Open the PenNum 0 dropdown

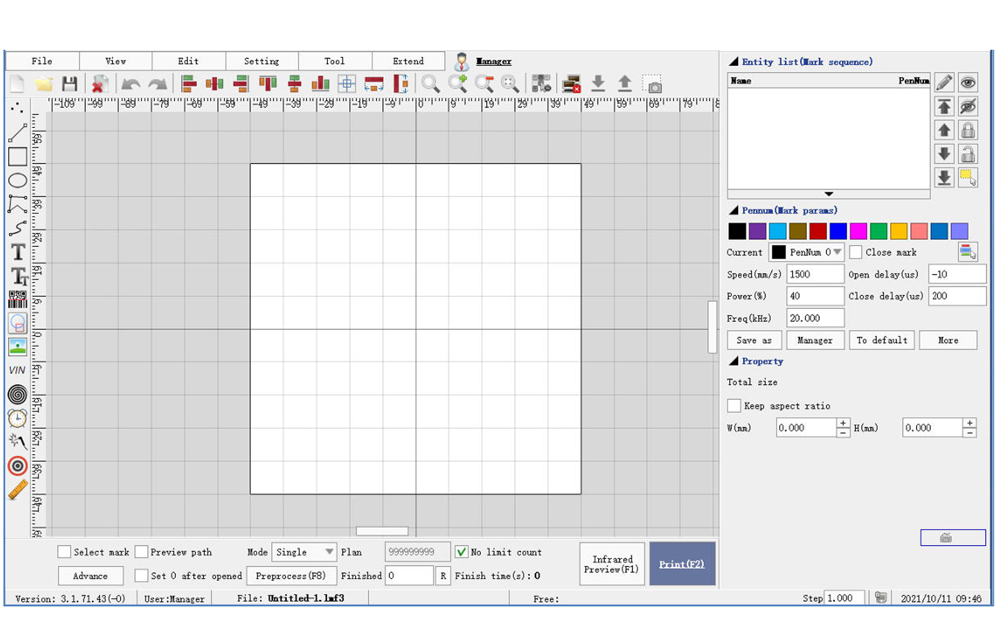pyautogui.click(x=837, y=252)
